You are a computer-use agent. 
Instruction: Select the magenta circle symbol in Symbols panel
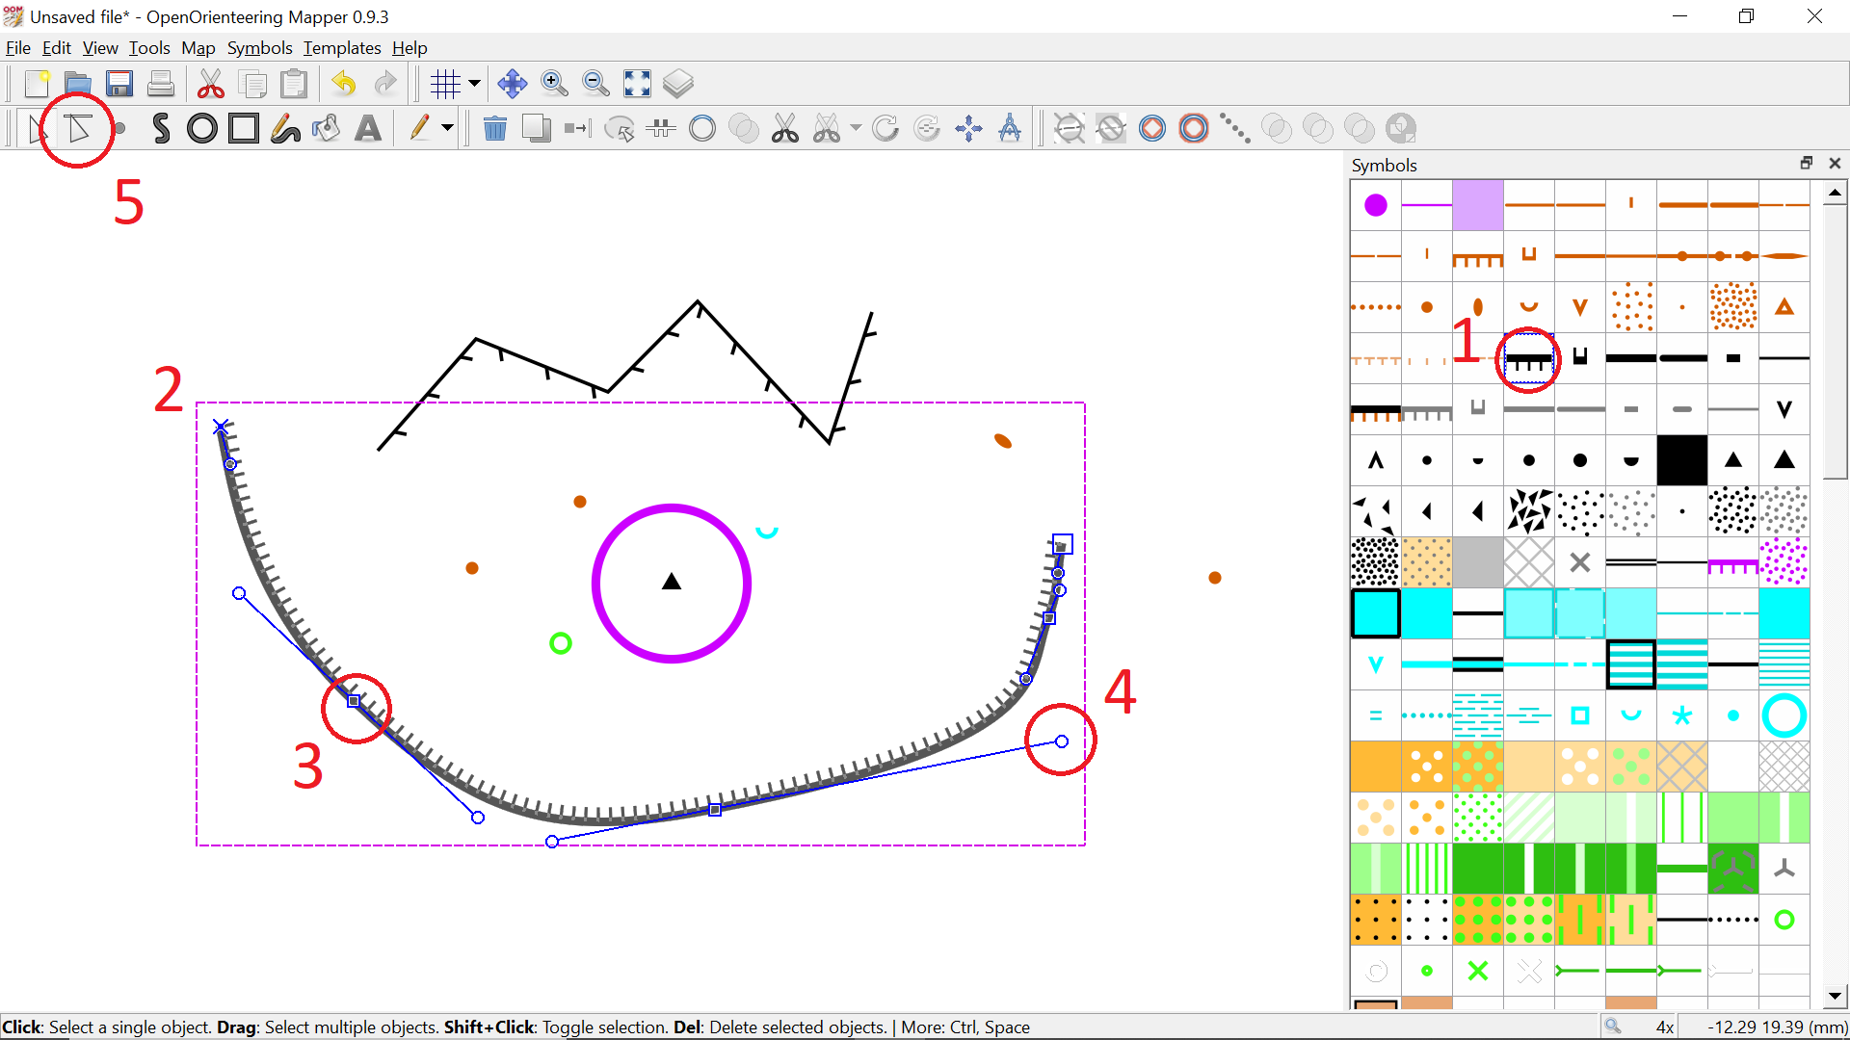[1376, 204]
